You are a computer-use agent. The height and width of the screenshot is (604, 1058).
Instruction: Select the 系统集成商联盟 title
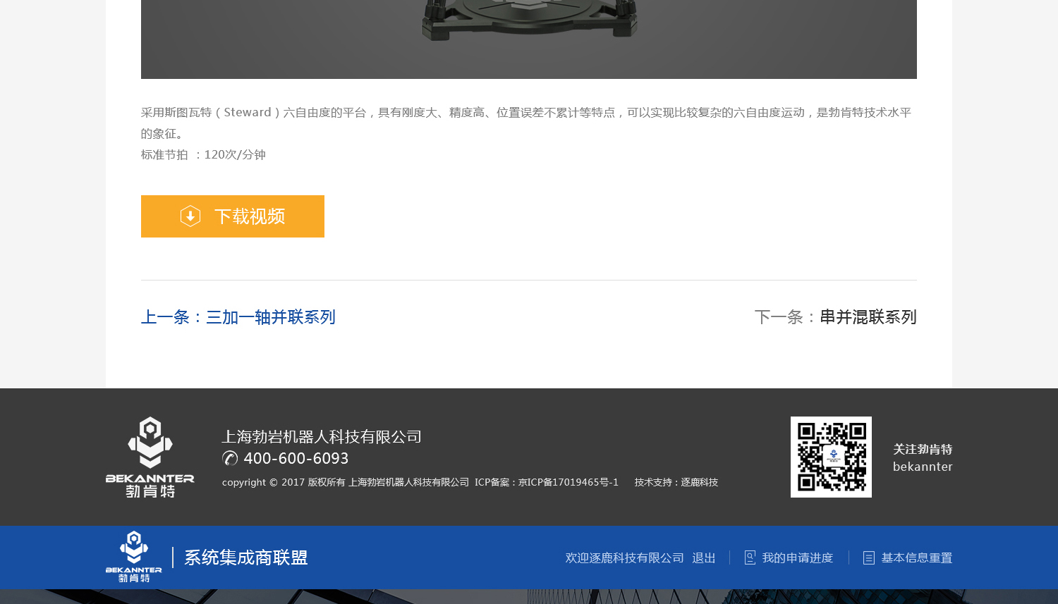point(246,557)
